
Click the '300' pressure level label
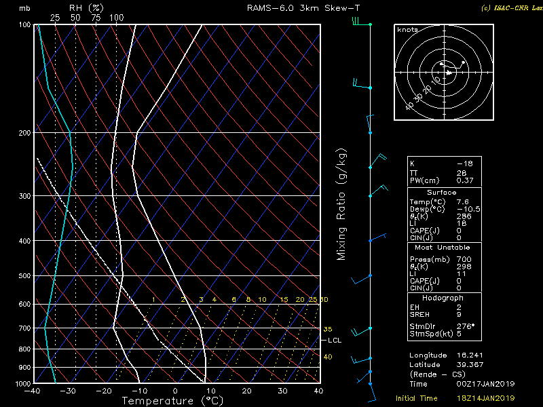(x=24, y=196)
